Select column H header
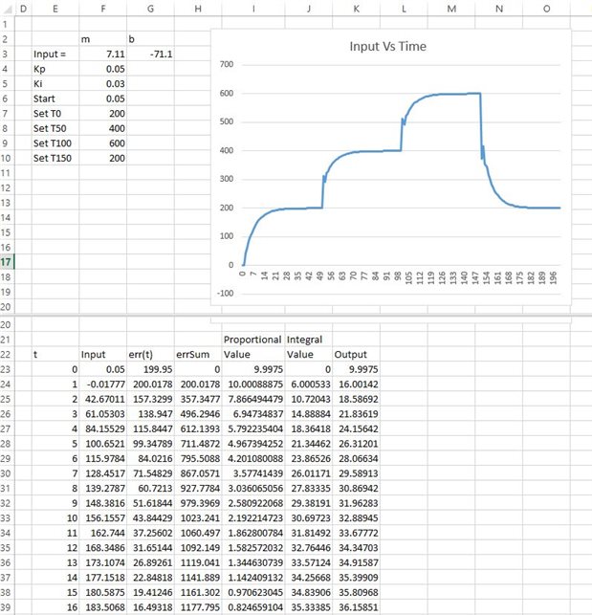592x615 pixels. coord(198,9)
